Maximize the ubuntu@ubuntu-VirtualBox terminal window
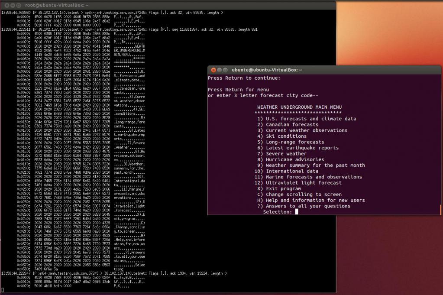 225,70
